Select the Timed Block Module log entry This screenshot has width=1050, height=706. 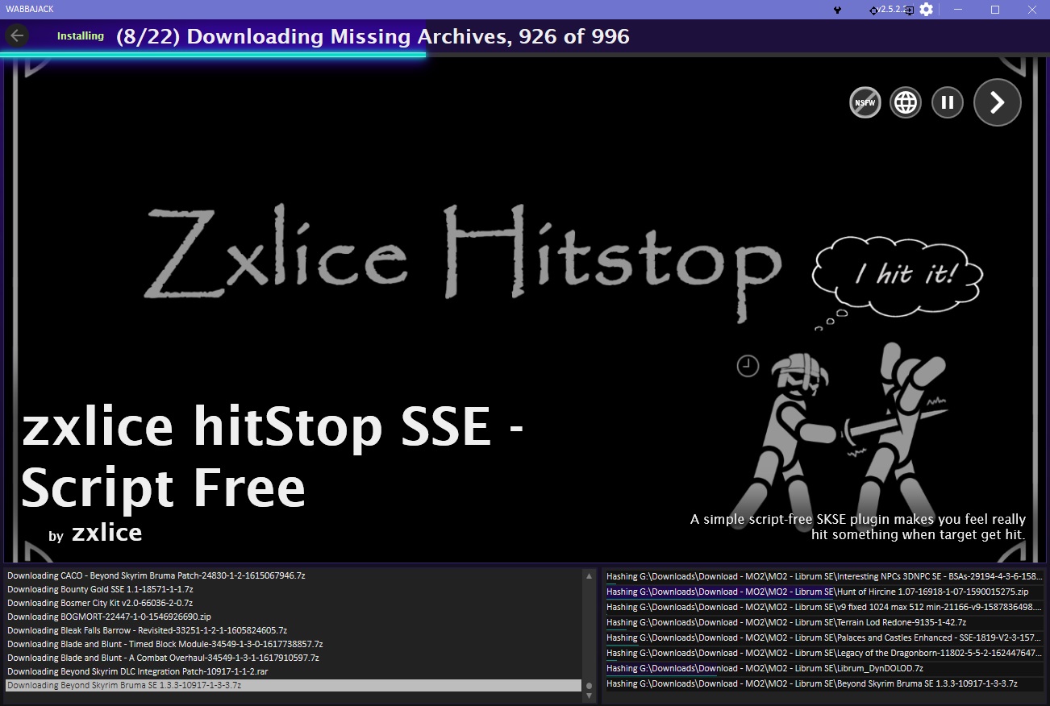pos(294,644)
